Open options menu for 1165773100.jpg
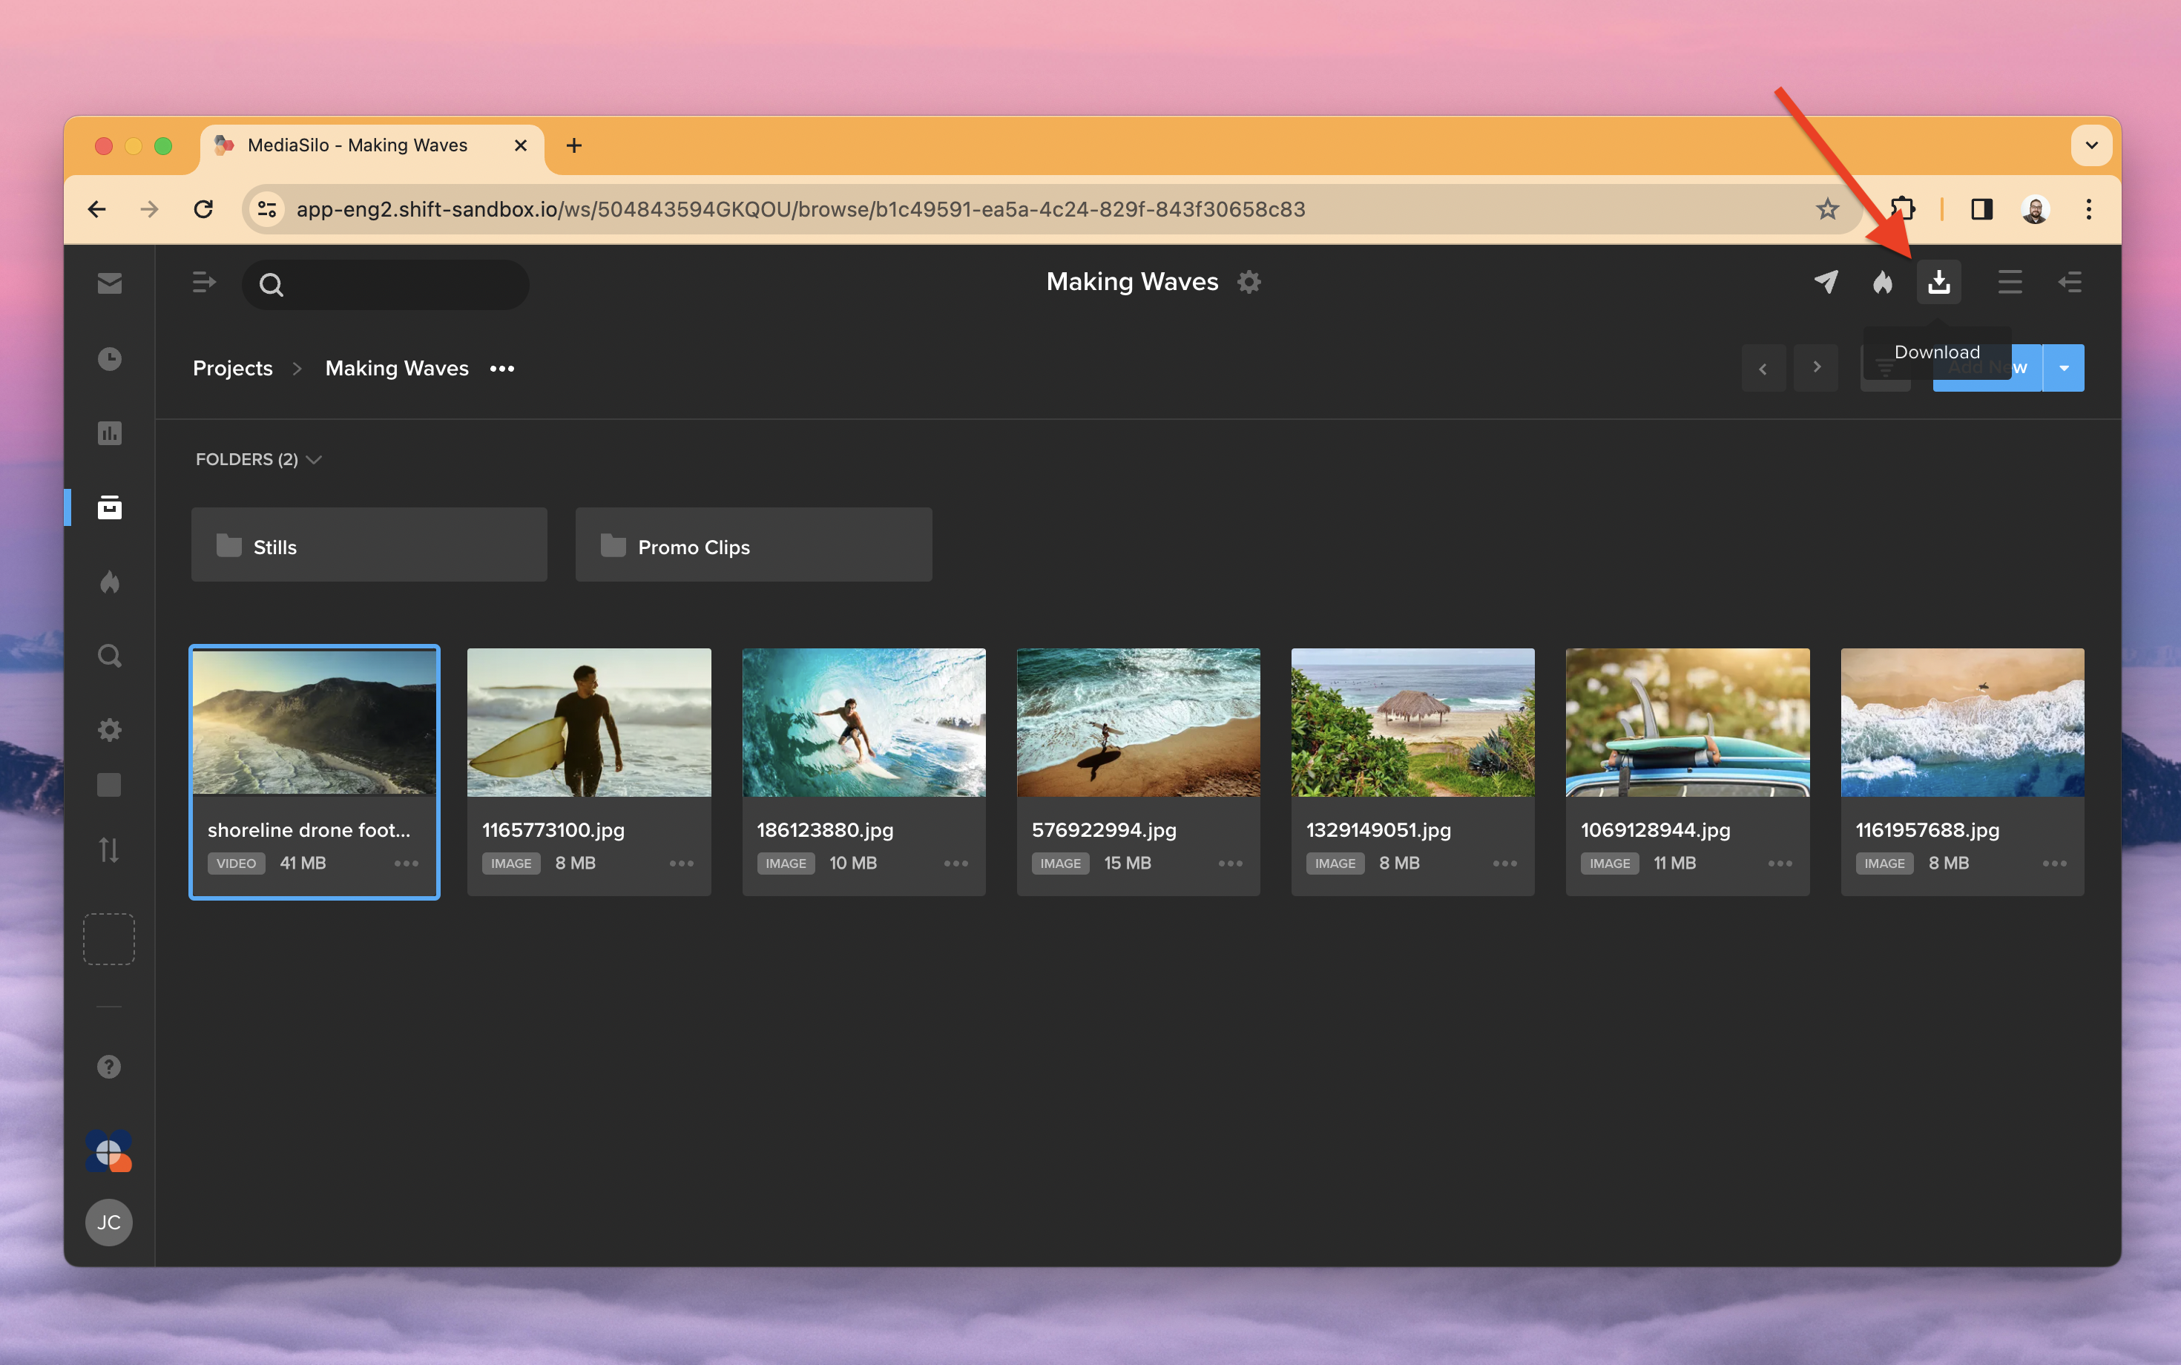Viewport: 2181px width, 1365px height. [x=682, y=863]
